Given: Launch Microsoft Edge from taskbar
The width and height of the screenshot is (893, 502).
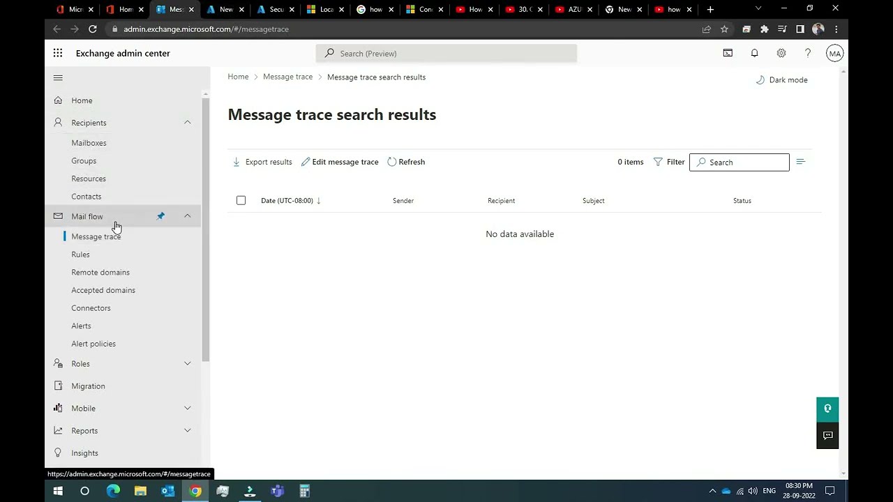Looking at the screenshot, I should 112,491.
